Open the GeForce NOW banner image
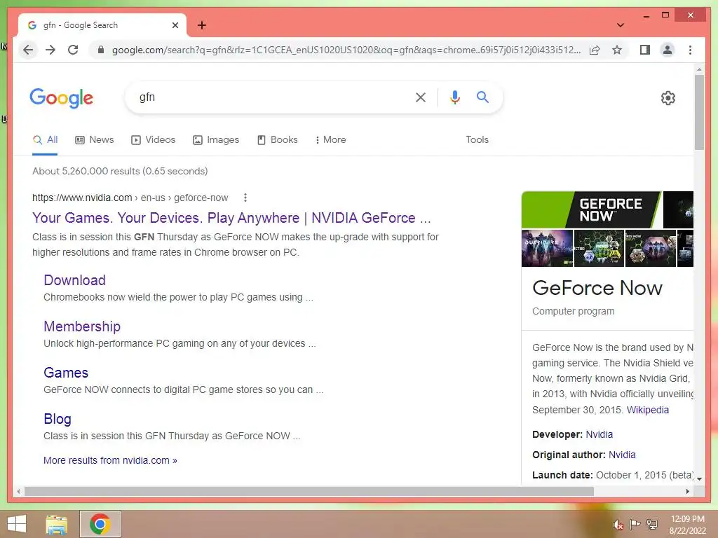The height and width of the screenshot is (538, 718). tap(592, 209)
